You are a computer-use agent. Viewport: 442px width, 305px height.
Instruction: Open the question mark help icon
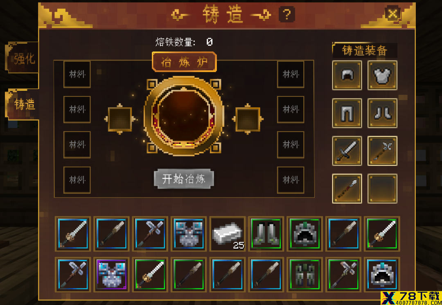[x=287, y=15]
